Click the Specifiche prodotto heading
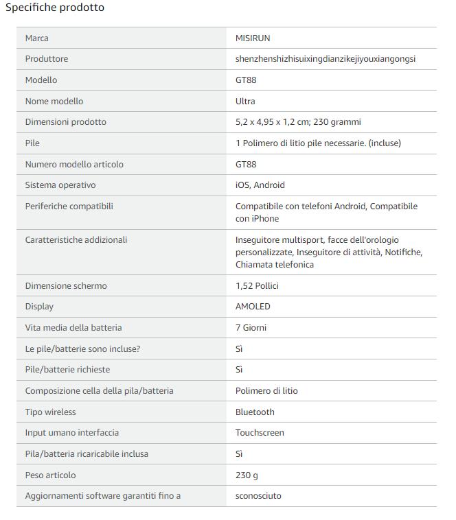This screenshot has height=520, width=456. pos(55,8)
